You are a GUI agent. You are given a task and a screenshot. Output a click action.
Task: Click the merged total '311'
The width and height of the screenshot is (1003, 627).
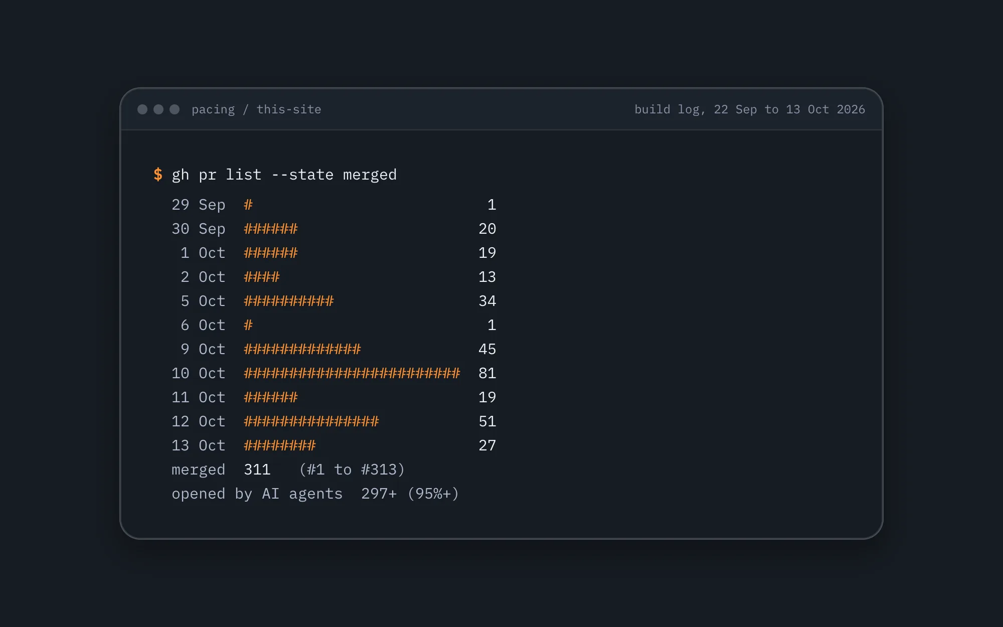tap(257, 469)
